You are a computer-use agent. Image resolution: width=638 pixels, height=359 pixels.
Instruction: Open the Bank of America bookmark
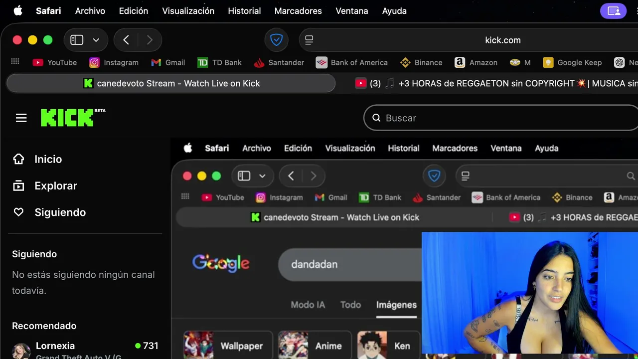(x=352, y=62)
